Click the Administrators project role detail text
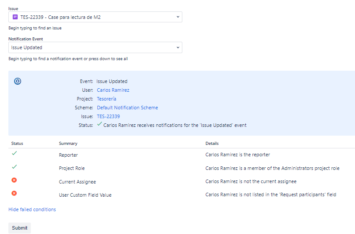 click(272, 168)
